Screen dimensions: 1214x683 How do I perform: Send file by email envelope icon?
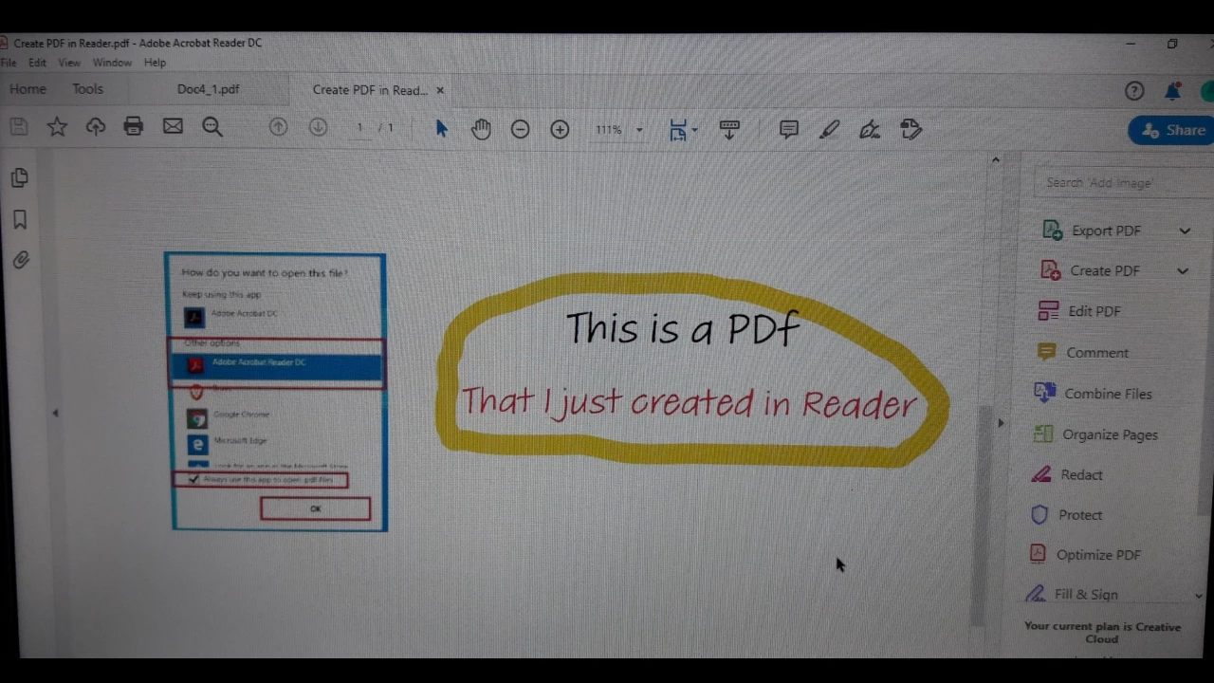coord(173,126)
